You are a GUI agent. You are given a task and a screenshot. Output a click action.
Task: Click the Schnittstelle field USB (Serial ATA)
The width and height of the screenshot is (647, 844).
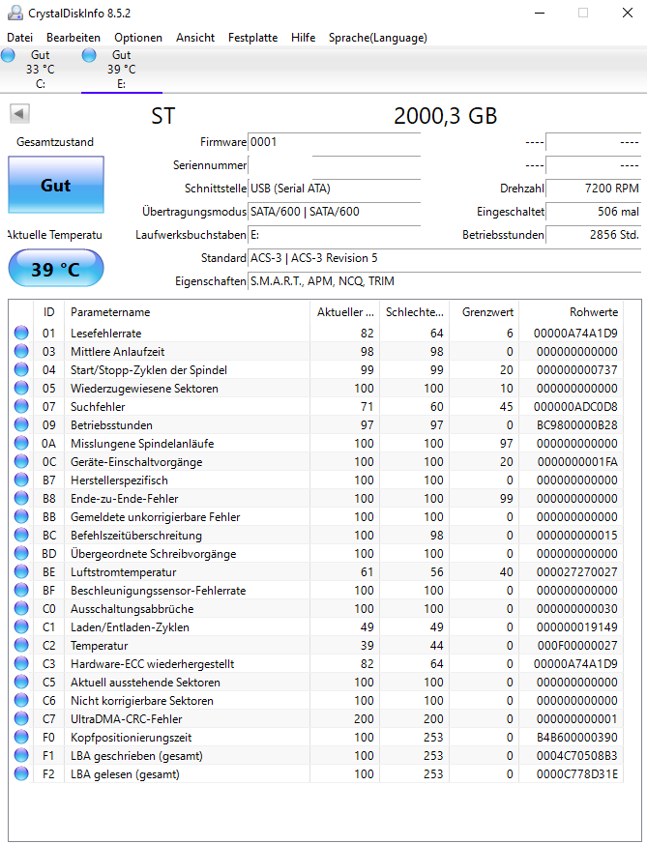[x=334, y=189]
